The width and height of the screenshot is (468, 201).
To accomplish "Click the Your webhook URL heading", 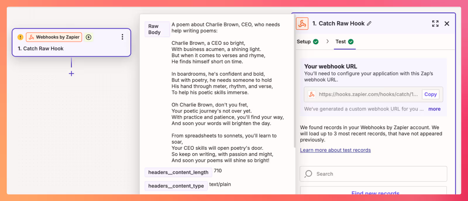I will (x=331, y=66).
